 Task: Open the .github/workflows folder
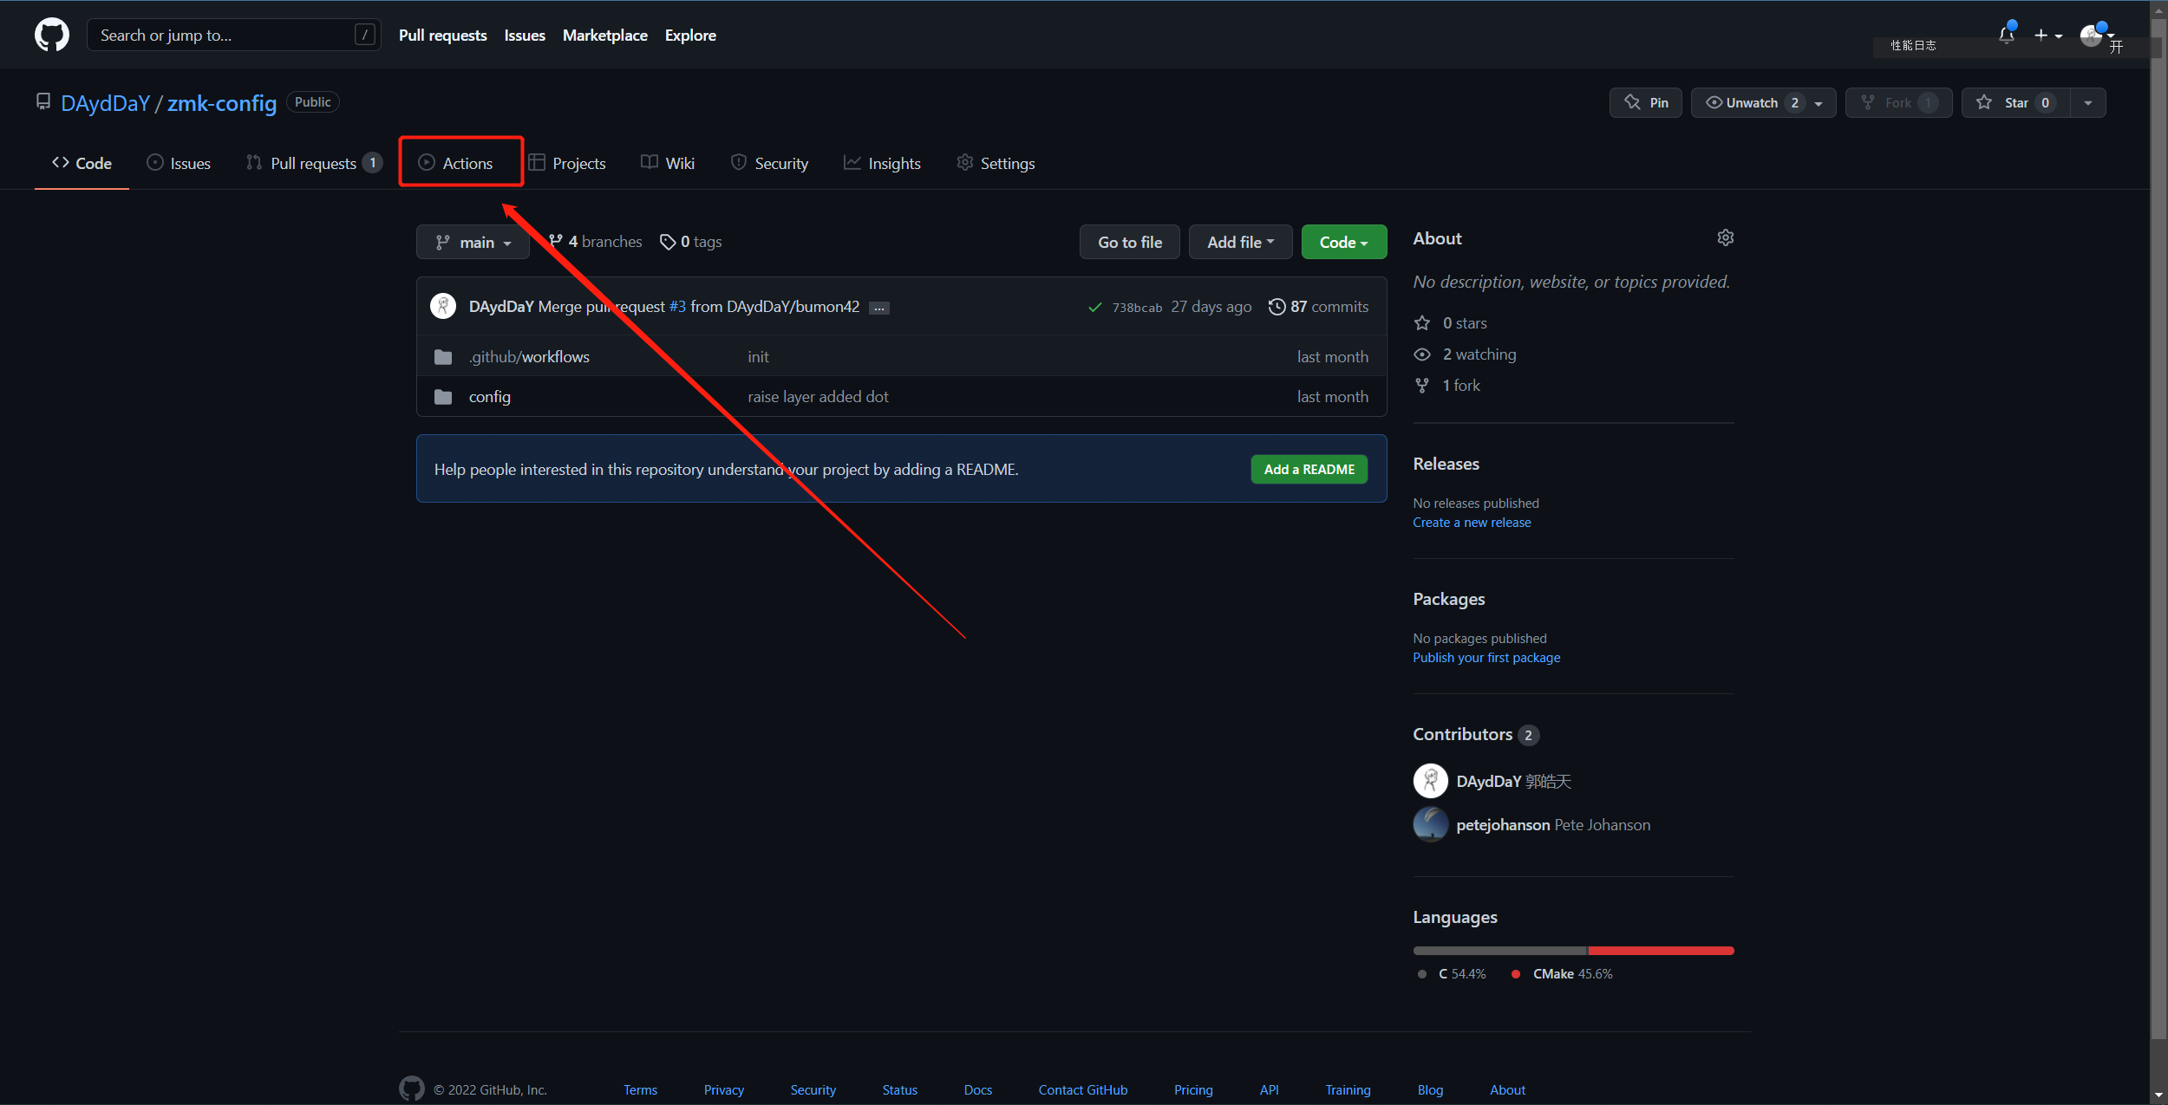point(529,356)
